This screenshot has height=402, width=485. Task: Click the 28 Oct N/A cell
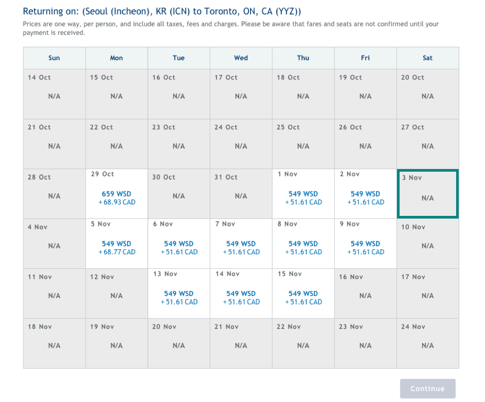pos(54,194)
